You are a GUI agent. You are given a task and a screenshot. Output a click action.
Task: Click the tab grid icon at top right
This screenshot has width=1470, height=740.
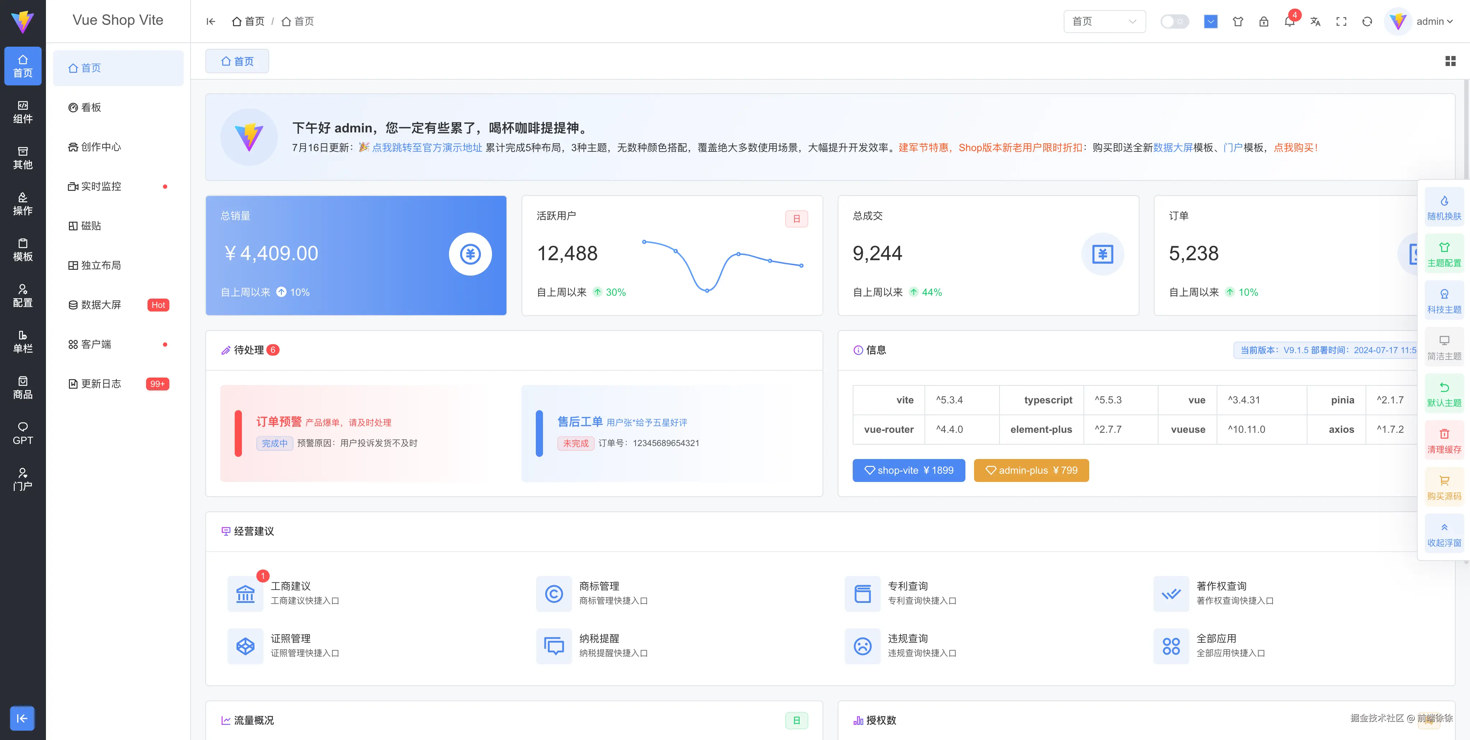(1450, 61)
